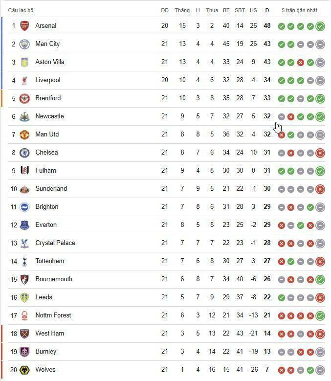Click the Arsenal club crest icon
Viewport: 331px width, 381px height.
(x=24, y=26)
